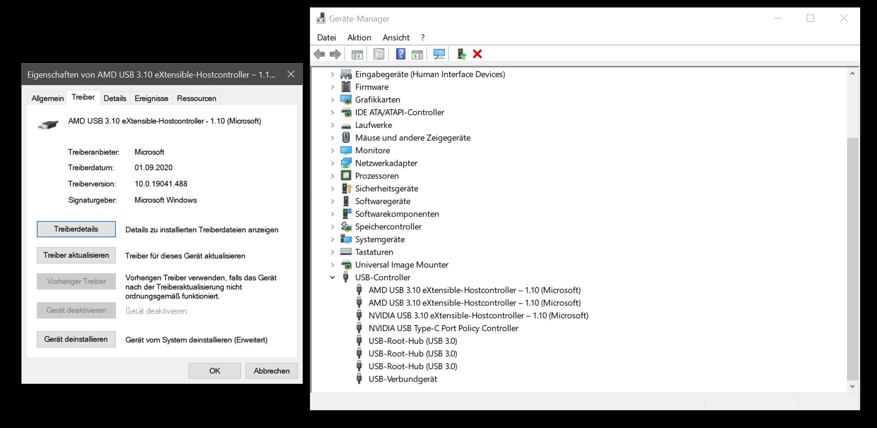877x428 pixels.
Task: Click Gerät deinstallieren button
Action: coord(76,339)
